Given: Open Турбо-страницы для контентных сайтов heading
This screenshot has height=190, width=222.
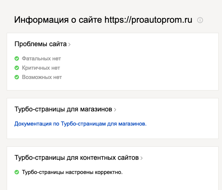Looking at the screenshot, I should tap(77, 158).
